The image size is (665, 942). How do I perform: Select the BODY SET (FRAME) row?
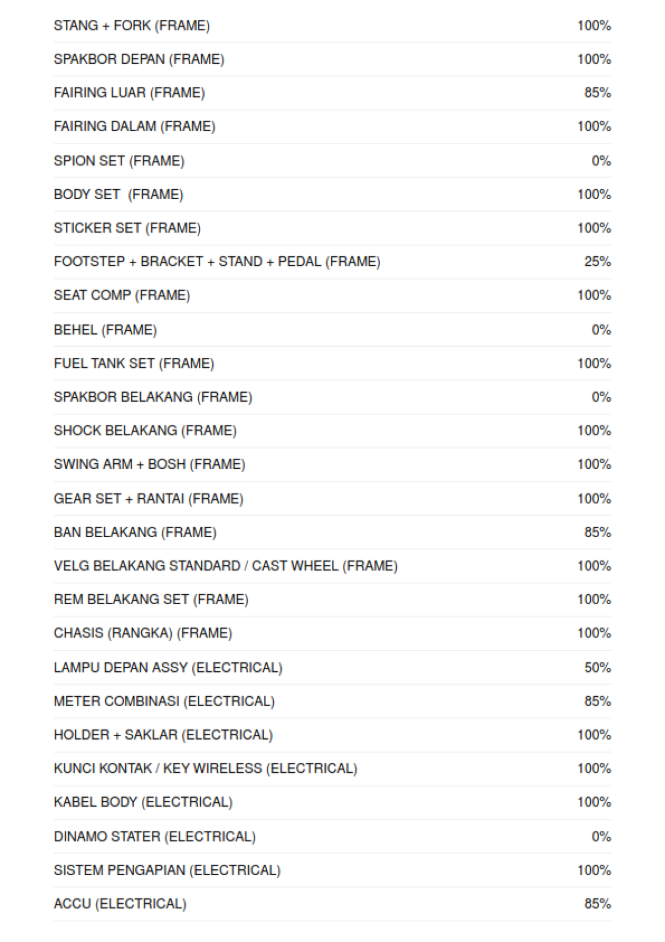point(118,195)
